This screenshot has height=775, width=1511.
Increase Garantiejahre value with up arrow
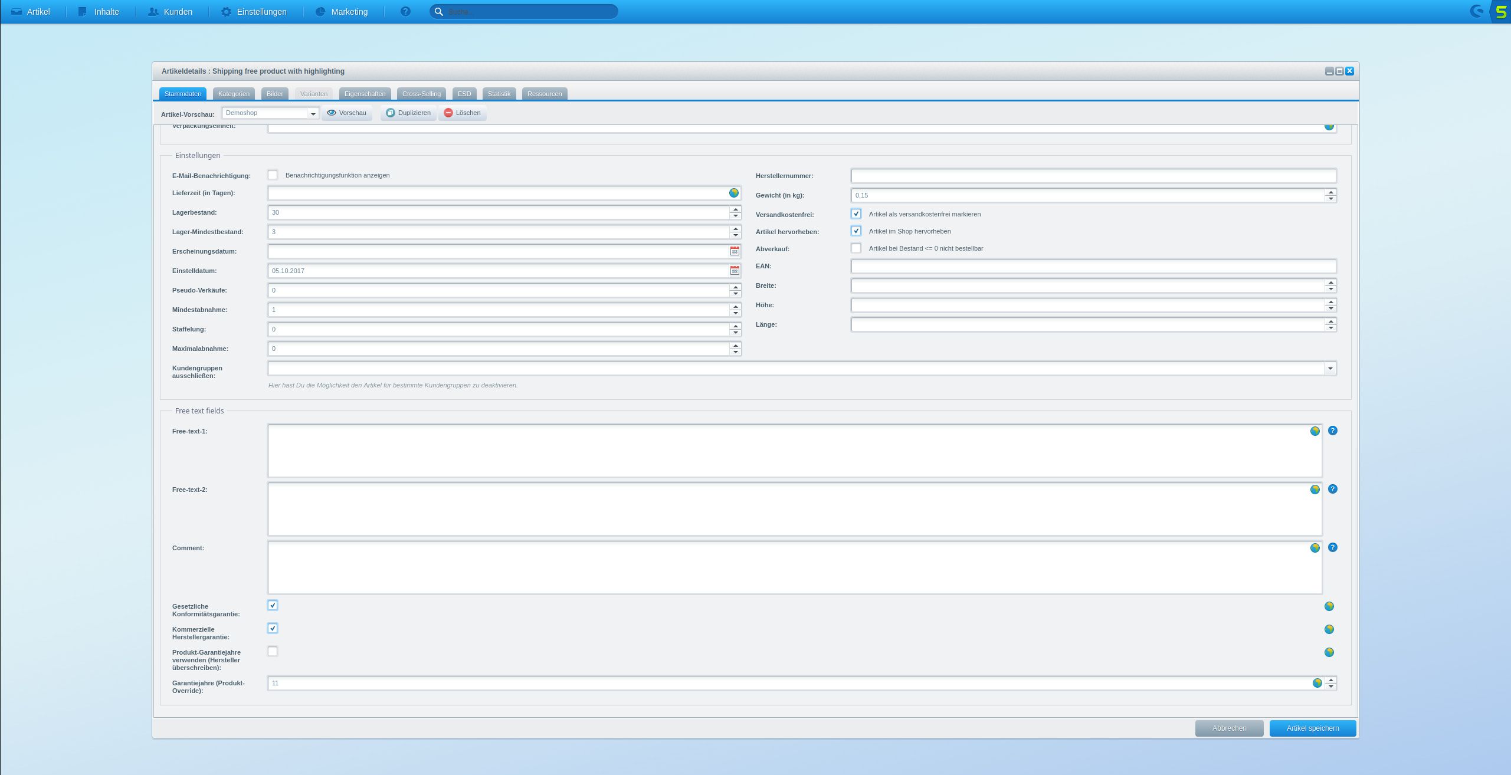click(1330, 680)
